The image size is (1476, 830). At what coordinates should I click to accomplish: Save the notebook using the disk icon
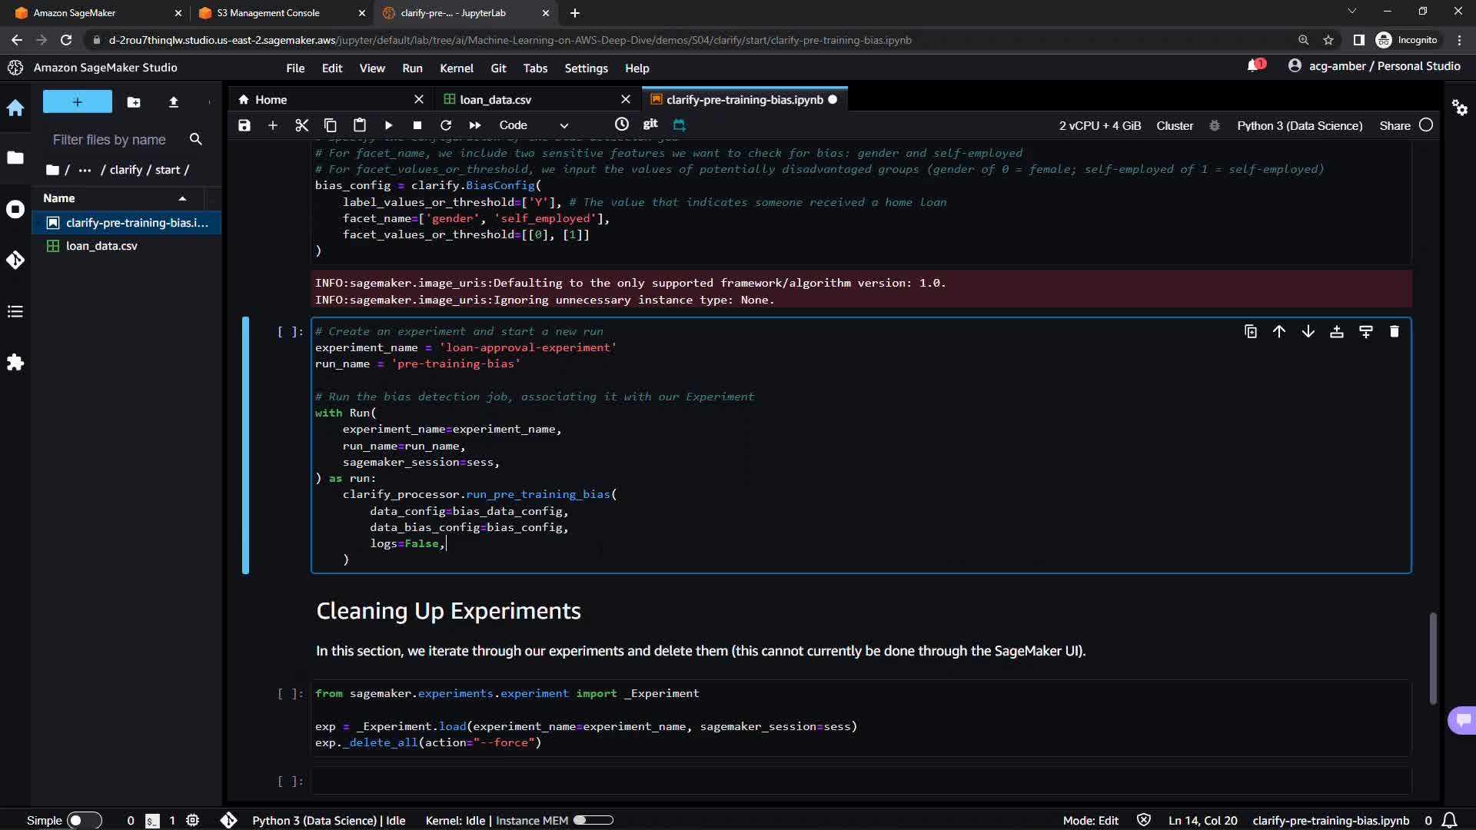coord(244,125)
